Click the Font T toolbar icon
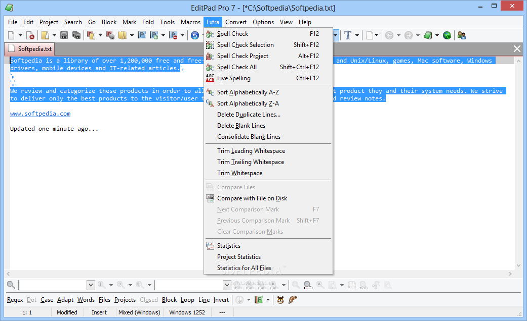 [348, 35]
